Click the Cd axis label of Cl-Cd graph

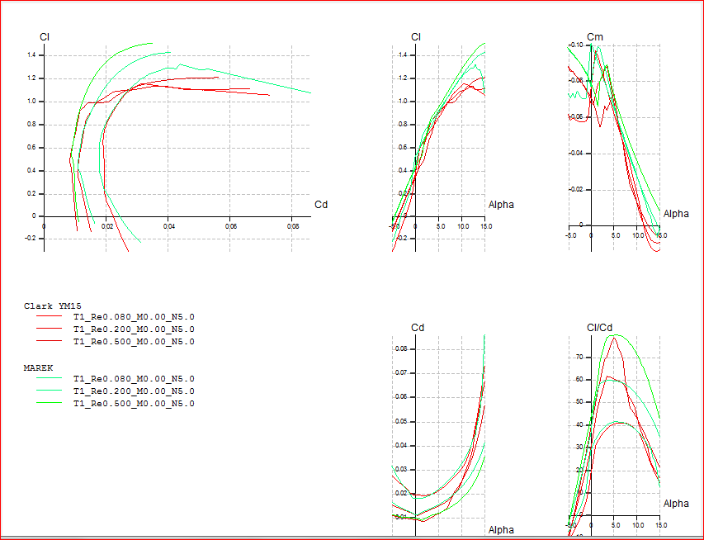click(x=321, y=204)
